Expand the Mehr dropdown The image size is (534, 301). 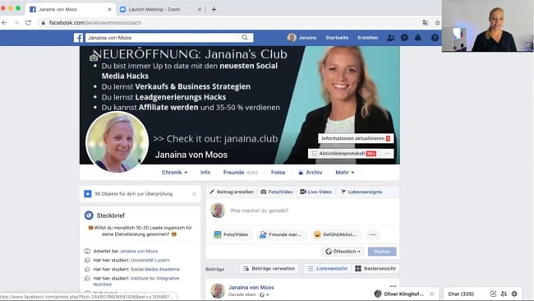345,173
